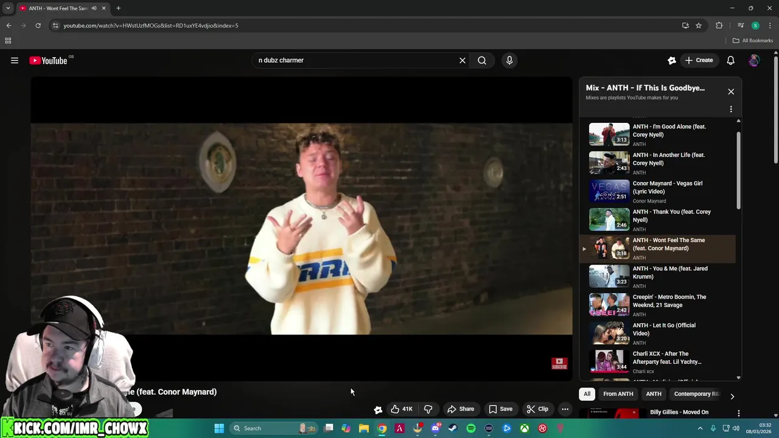Click the icon left of Create
This screenshot has height=438, width=779.
click(x=672, y=60)
